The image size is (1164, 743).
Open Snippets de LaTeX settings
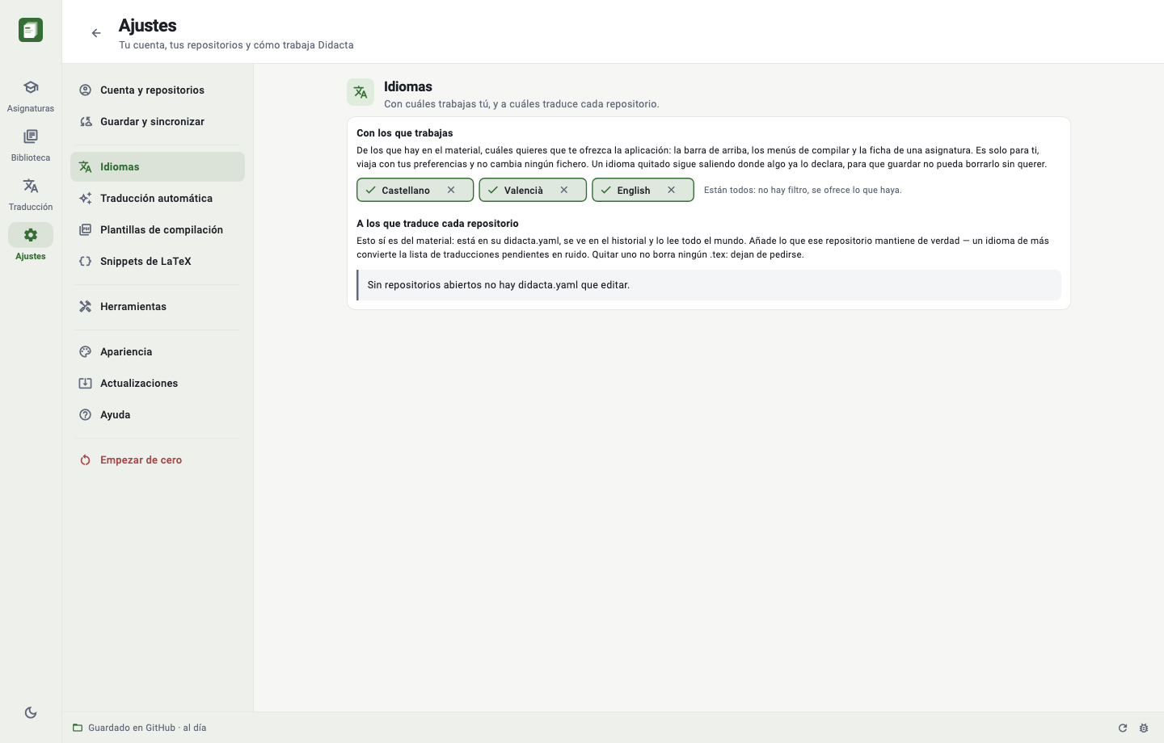click(158, 262)
